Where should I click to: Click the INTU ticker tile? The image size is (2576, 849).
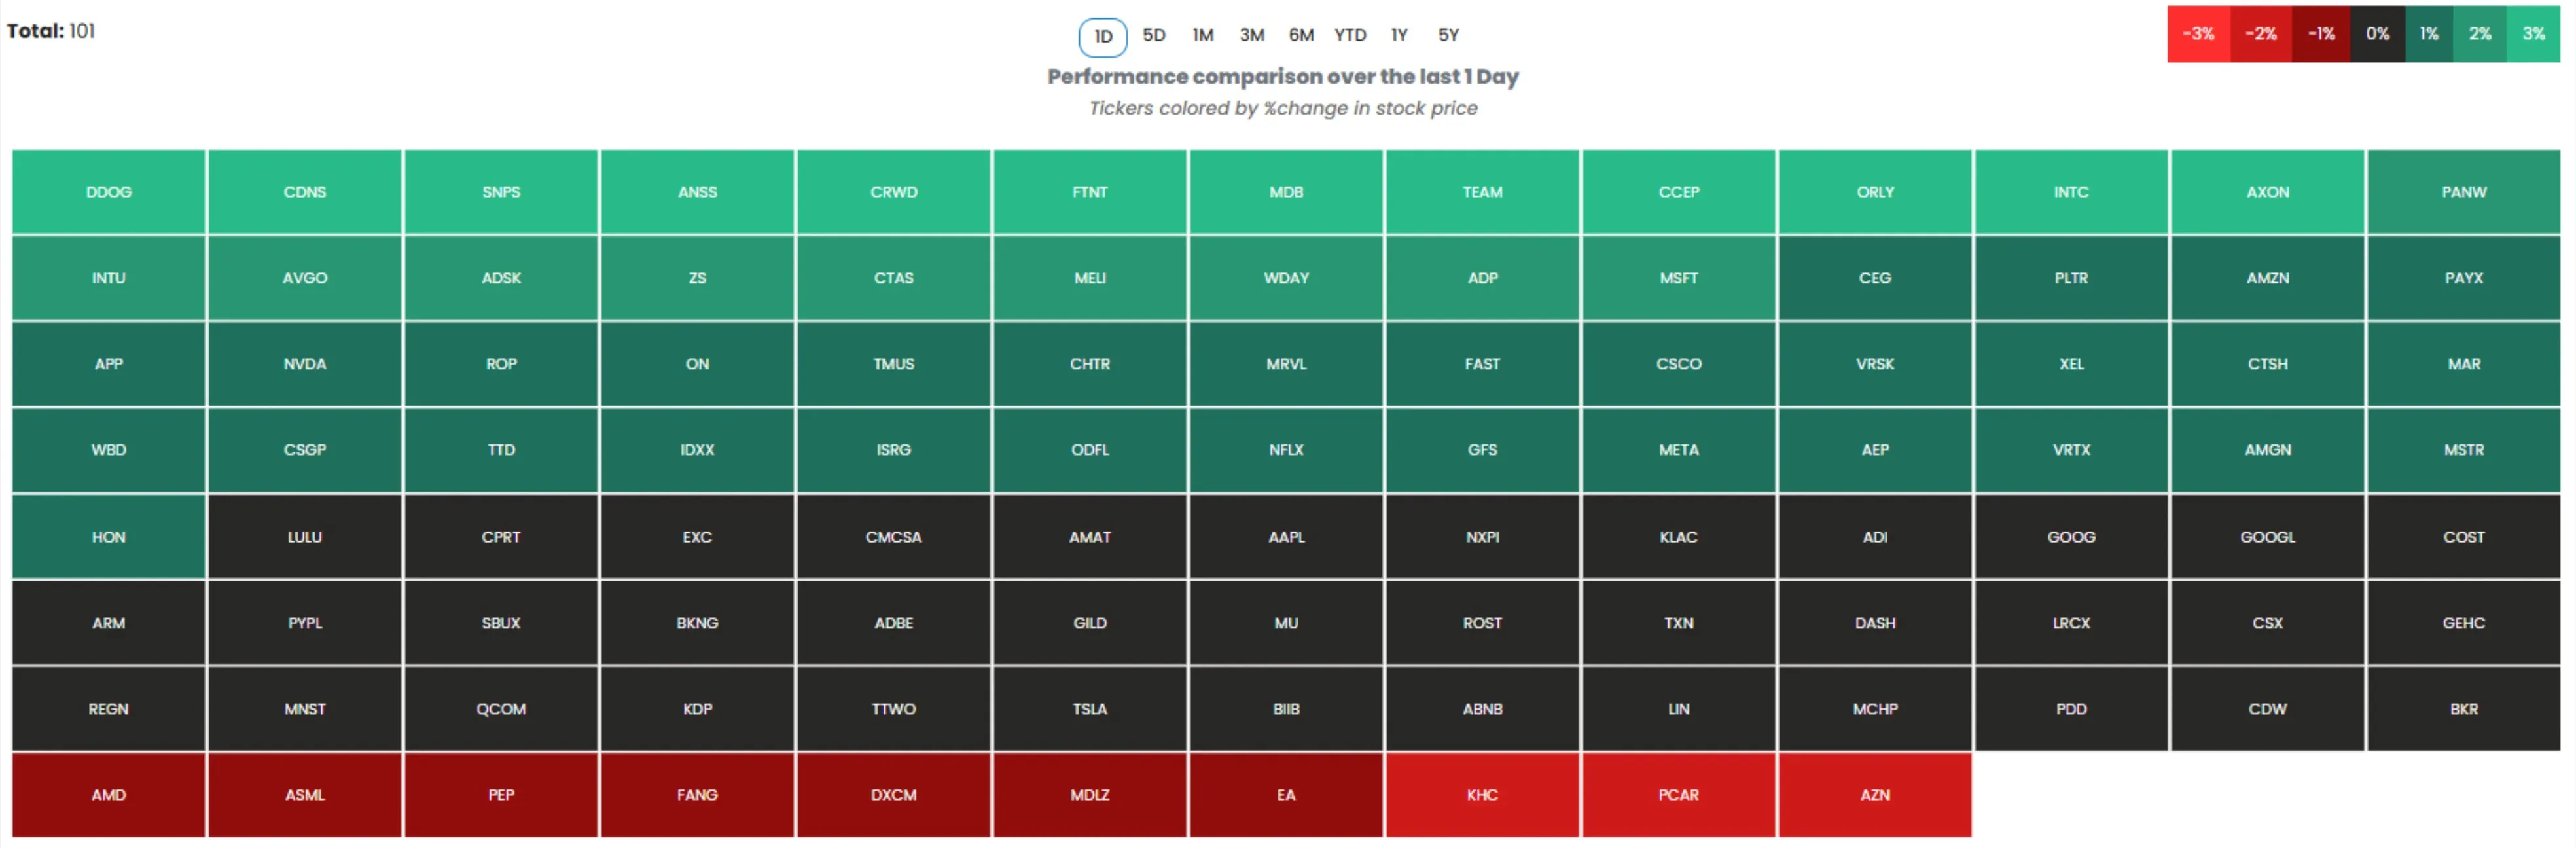click(x=109, y=278)
